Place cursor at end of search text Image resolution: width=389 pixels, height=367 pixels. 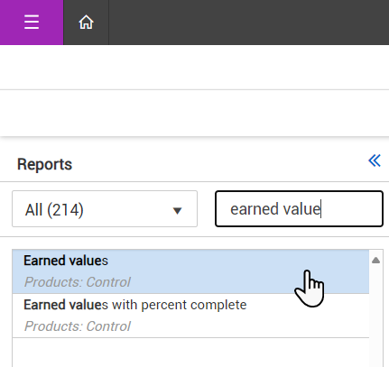point(320,208)
